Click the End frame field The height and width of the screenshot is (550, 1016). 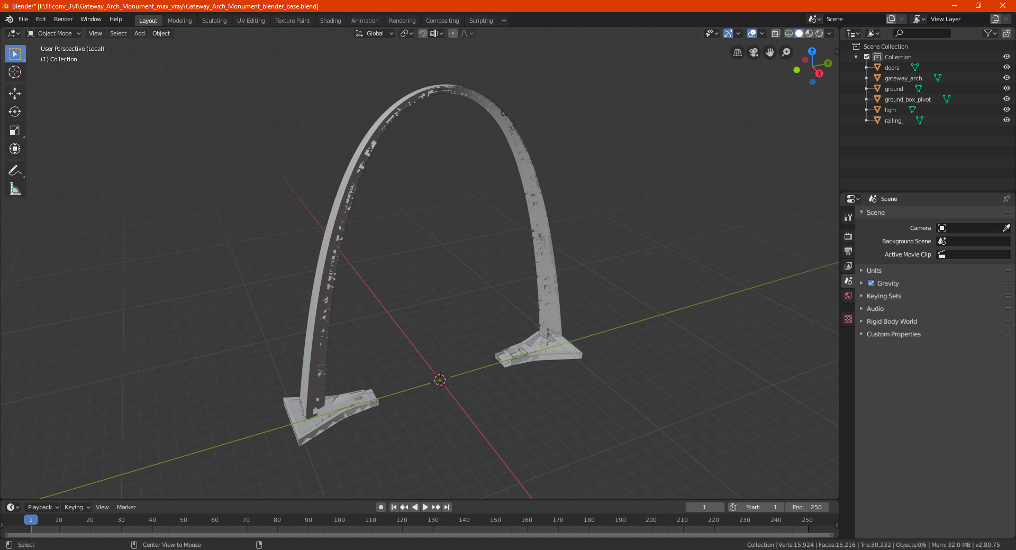pos(807,507)
